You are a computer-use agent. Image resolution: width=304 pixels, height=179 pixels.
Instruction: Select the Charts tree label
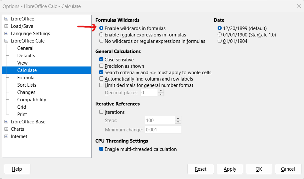(x=18, y=129)
